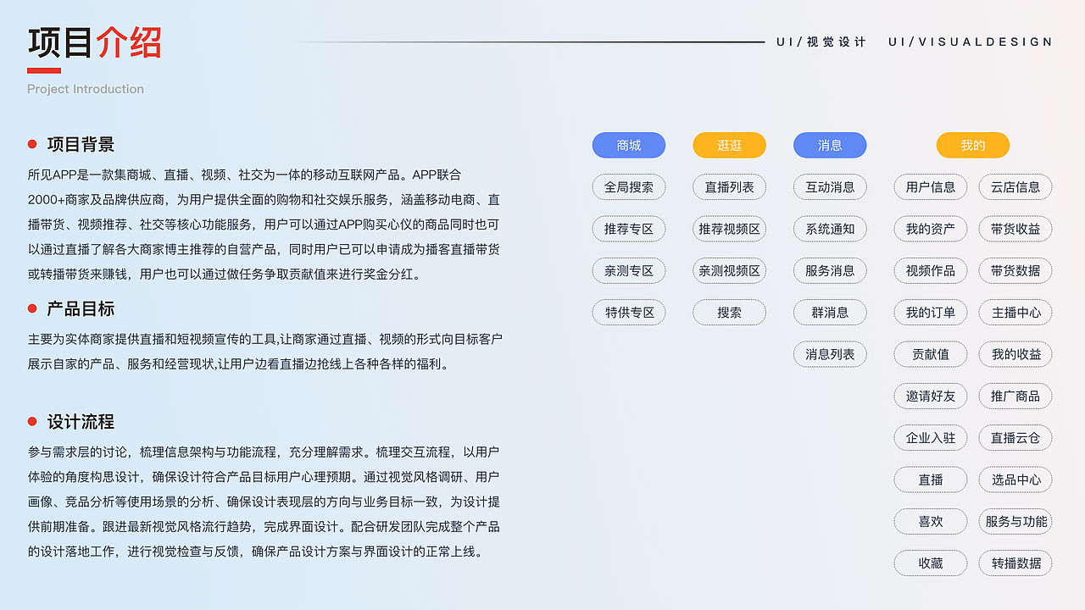The height and width of the screenshot is (610, 1085).
Task: Click the 亲测视频区 pill
Action: [729, 270]
